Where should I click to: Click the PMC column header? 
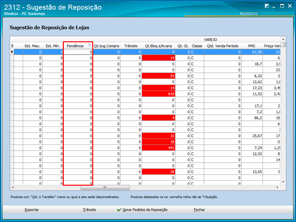(252, 46)
